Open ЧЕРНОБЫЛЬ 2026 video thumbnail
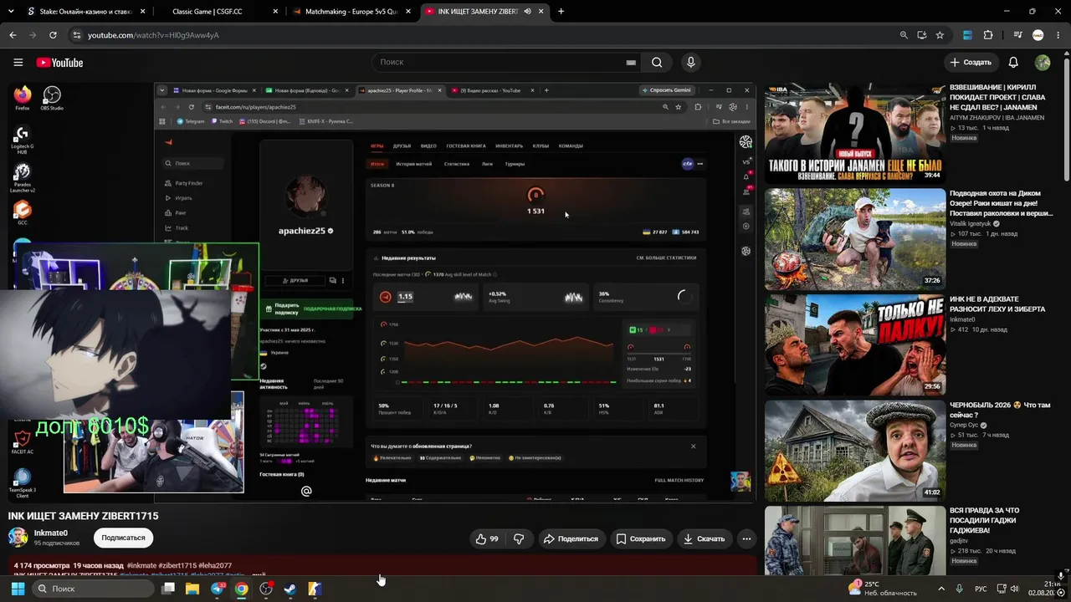 click(x=855, y=451)
